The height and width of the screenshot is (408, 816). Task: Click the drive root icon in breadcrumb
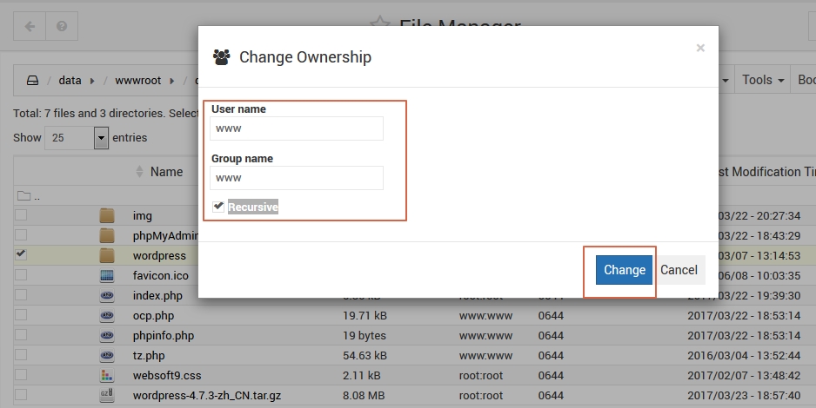[32, 81]
